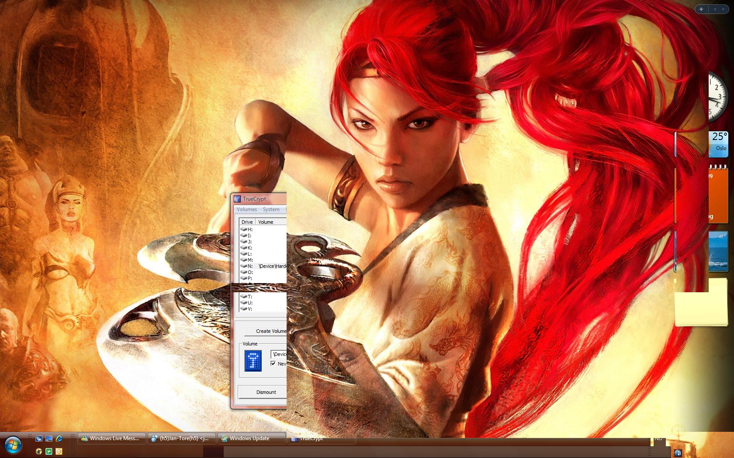Open the Oslo 25° weather gadget
The height and width of the screenshot is (458, 734).
coord(718,144)
